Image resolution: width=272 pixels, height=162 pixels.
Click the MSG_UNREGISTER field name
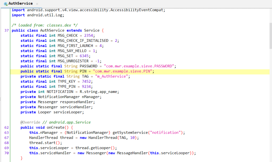pos(73,61)
